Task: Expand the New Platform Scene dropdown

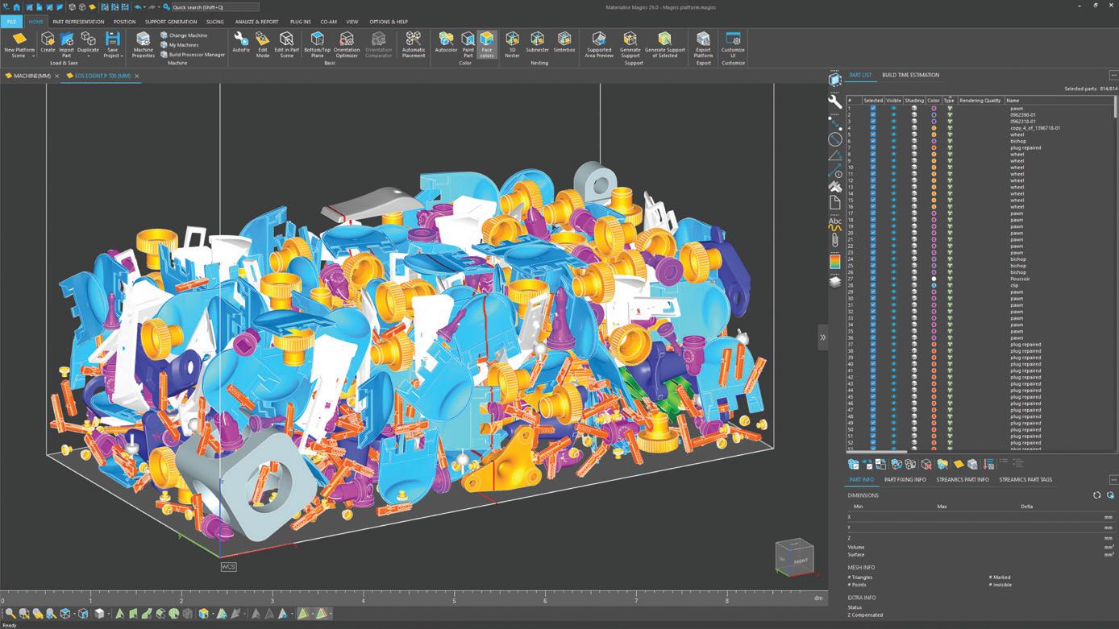Action: tap(33, 56)
